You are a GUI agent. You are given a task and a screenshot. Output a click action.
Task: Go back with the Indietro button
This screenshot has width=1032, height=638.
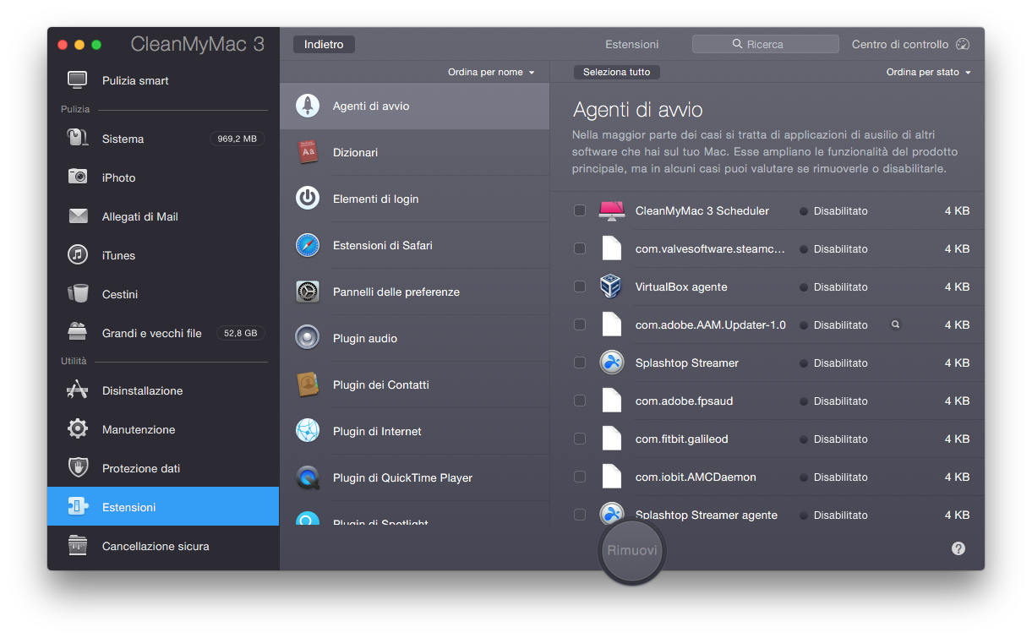(x=324, y=45)
